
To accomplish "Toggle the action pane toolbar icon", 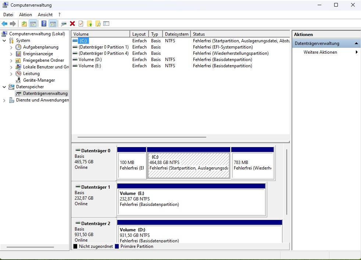I will coord(53,24).
